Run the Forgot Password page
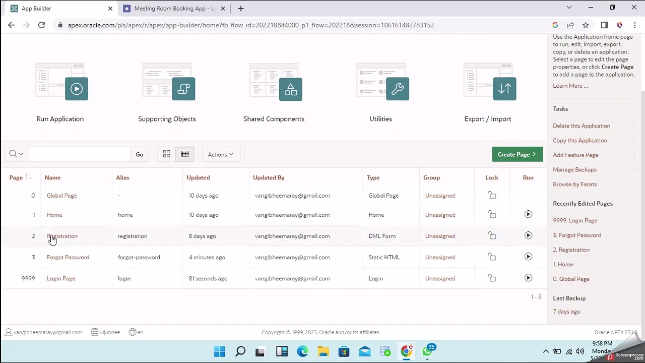 [x=528, y=257]
